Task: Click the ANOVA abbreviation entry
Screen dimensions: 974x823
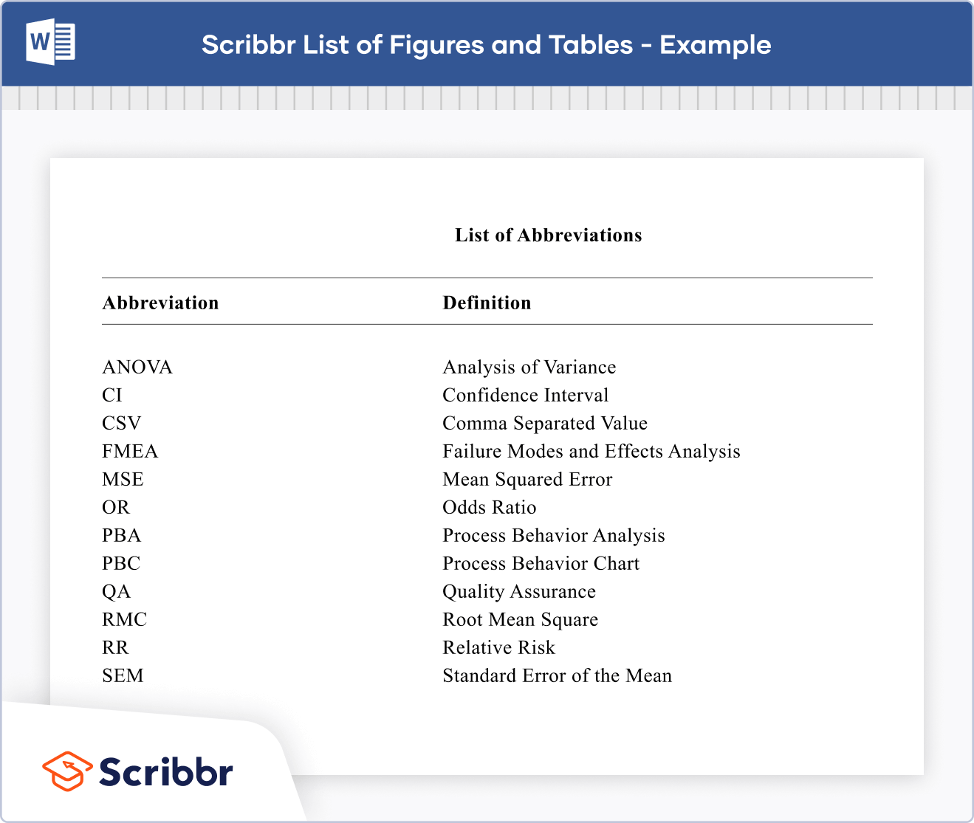Action: point(137,367)
